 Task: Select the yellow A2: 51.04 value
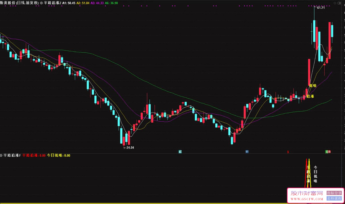coord(83,3)
